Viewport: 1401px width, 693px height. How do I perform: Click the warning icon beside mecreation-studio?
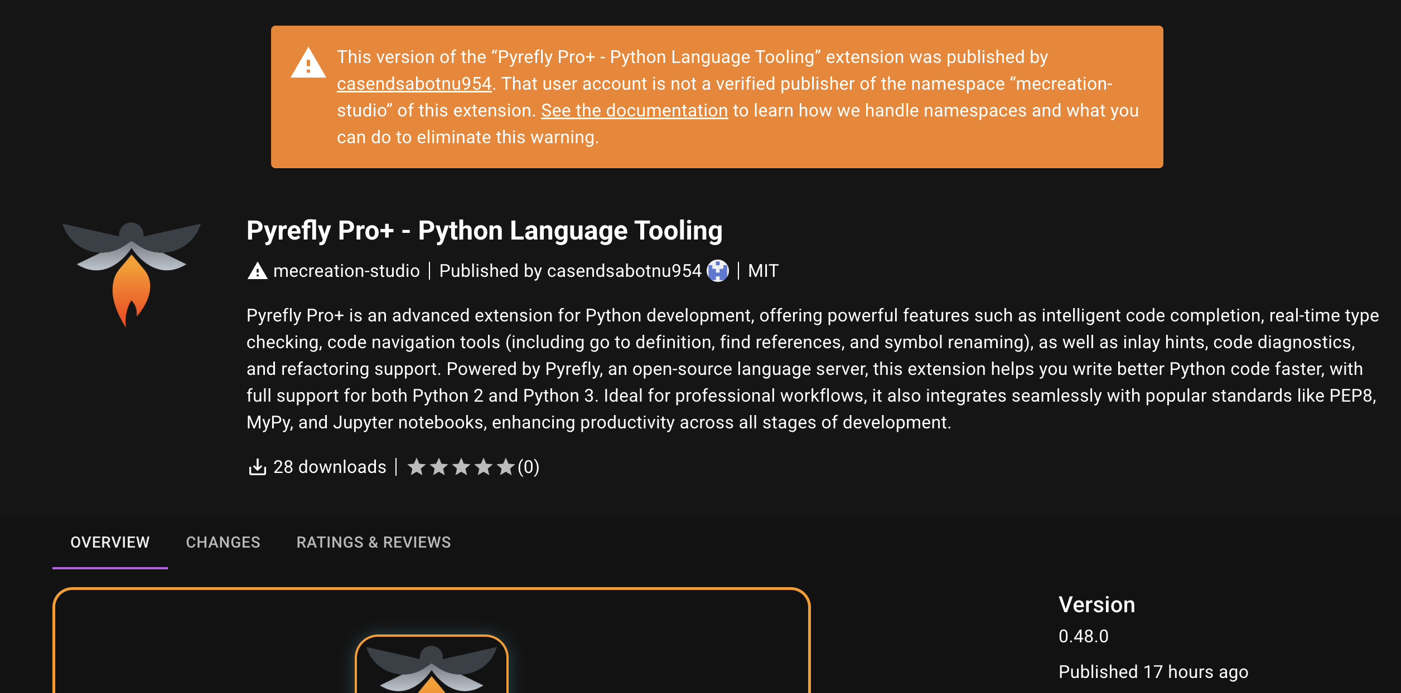point(257,271)
